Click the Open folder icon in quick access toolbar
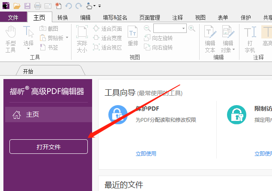Image resolution: width=272 pixels, height=191 pixels. [17, 6]
